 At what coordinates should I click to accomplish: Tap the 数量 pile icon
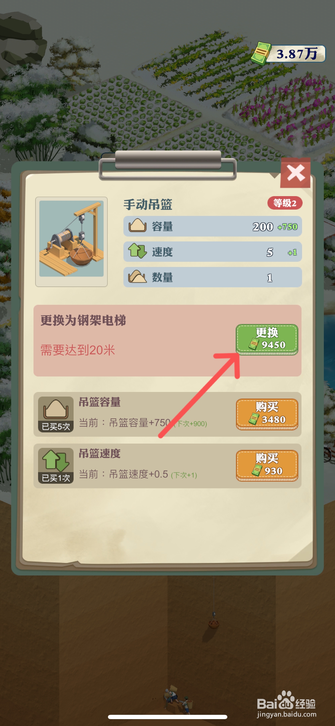click(x=137, y=277)
